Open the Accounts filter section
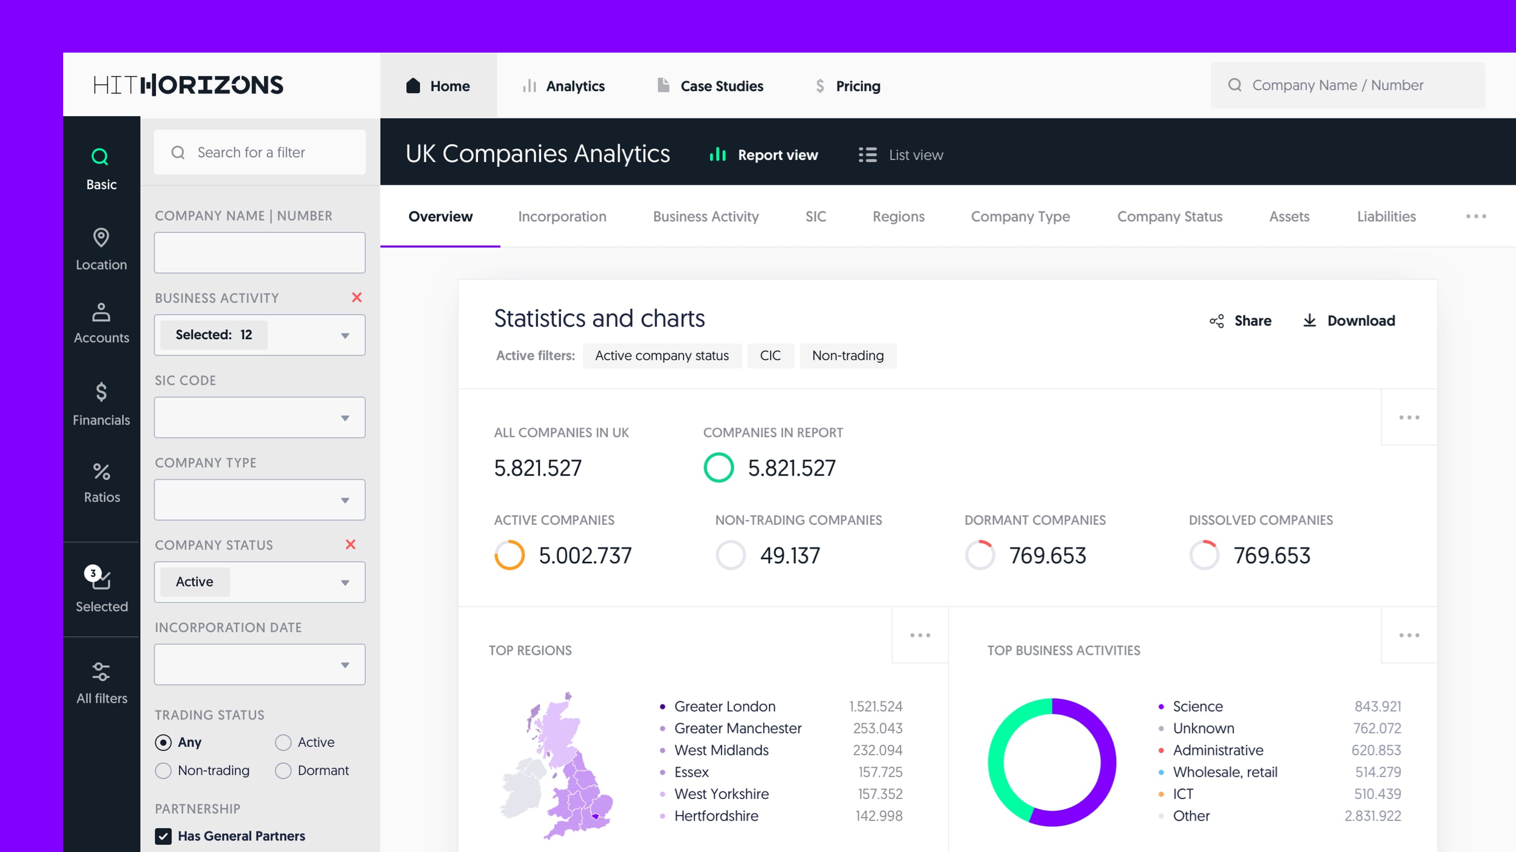 click(101, 323)
